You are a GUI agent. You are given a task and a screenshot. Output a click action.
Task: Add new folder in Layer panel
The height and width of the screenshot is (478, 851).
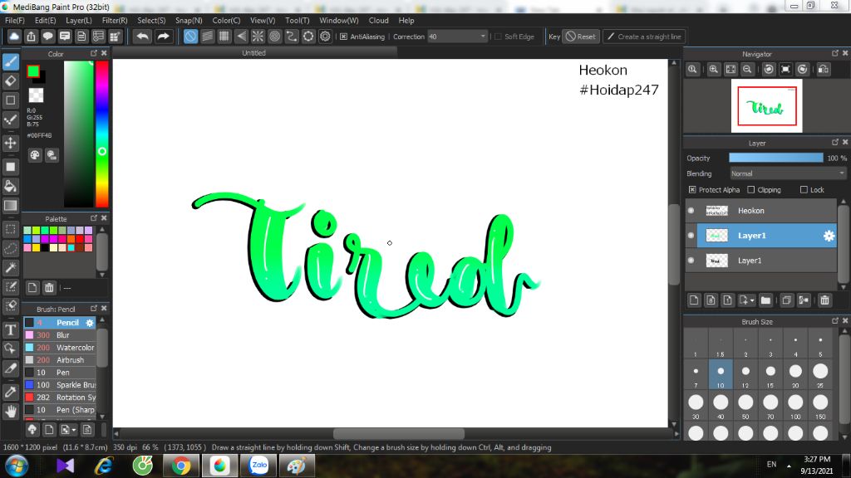tap(765, 300)
